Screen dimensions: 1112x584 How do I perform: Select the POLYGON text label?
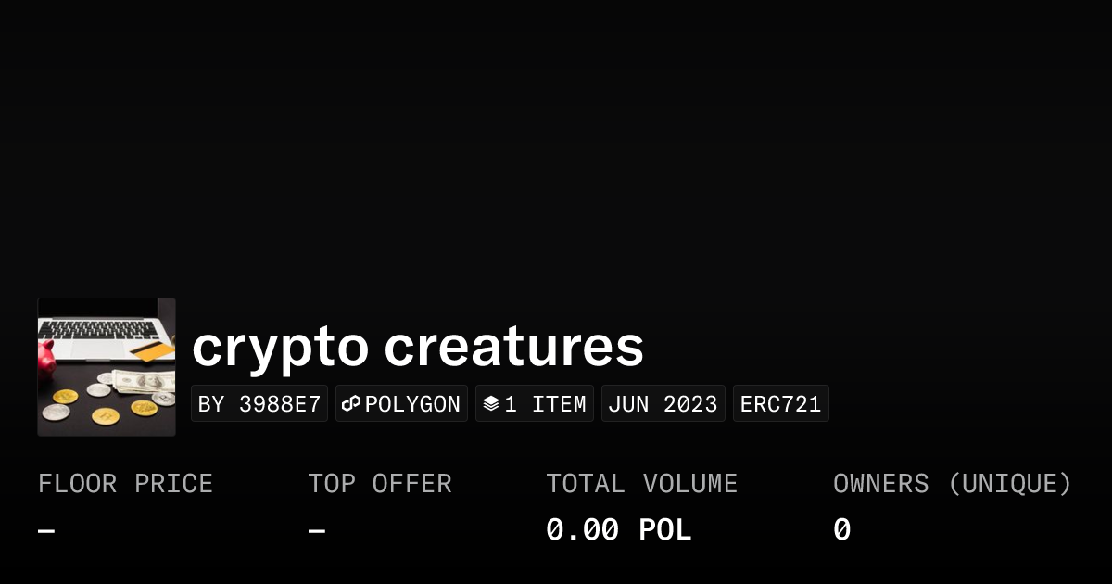[x=412, y=404]
